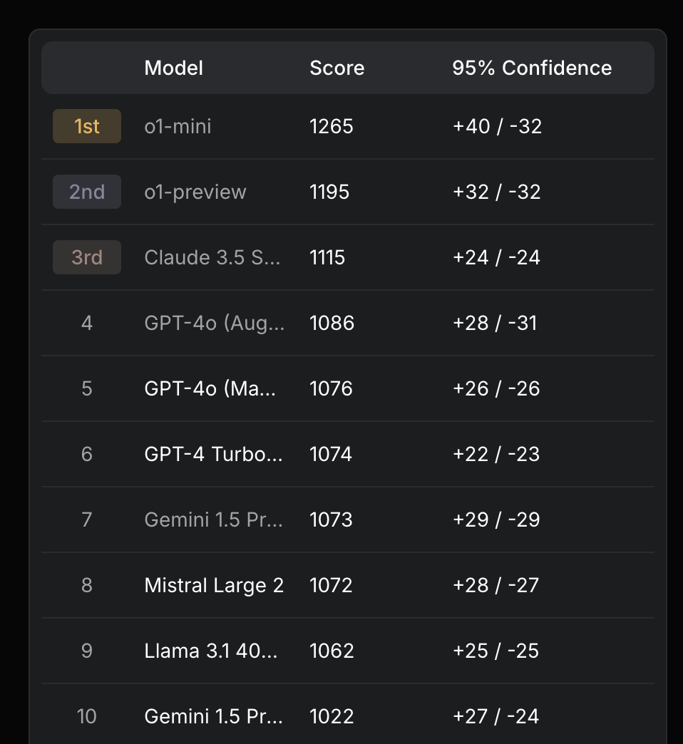Sort by the Score column header
Image resolution: width=683 pixels, height=744 pixels.
coord(337,68)
